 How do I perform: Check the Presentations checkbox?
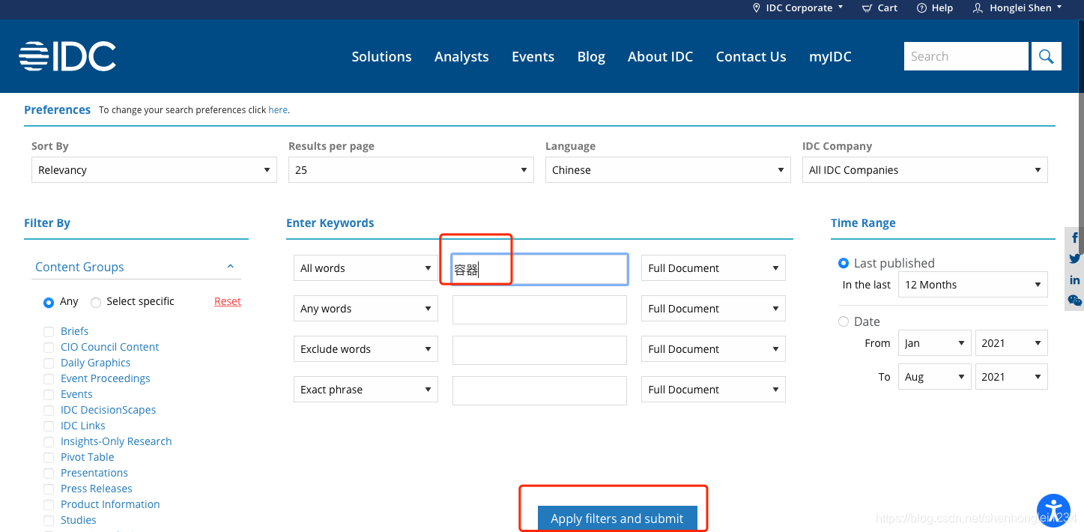click(49, 473)
